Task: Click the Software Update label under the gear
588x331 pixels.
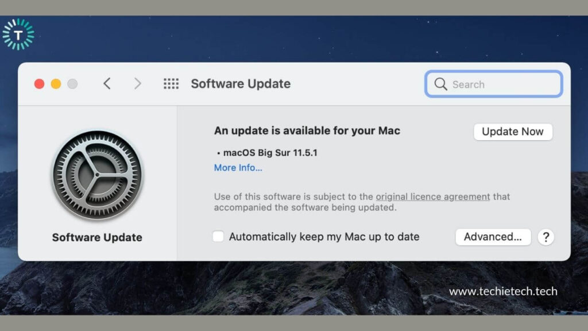Action: tap(96, 237)
